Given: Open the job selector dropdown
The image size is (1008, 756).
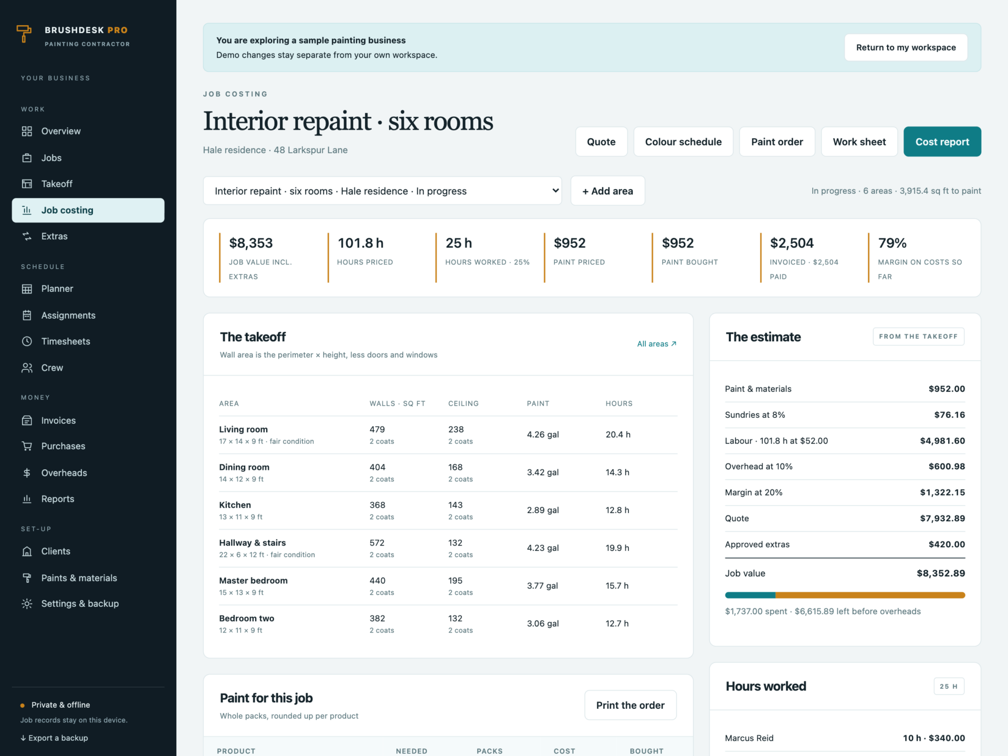Looking at the screenshot, I should tap(382, 191).
